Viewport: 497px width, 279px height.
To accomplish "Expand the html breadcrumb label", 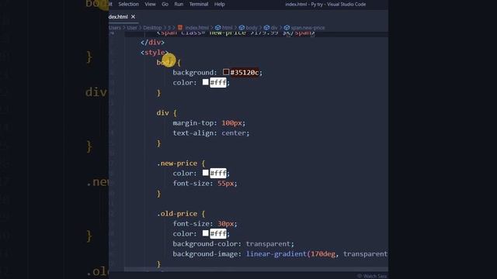I will (x=227, y=28).
